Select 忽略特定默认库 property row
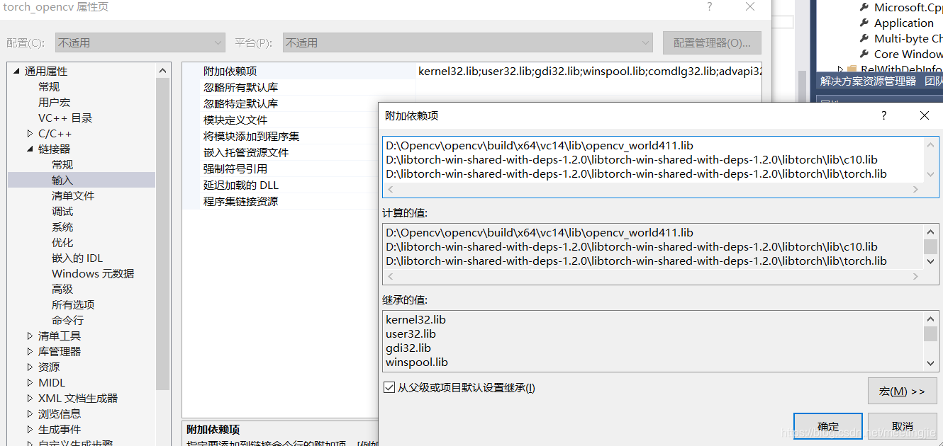This screenshot has width=943, height=446. 240,103
